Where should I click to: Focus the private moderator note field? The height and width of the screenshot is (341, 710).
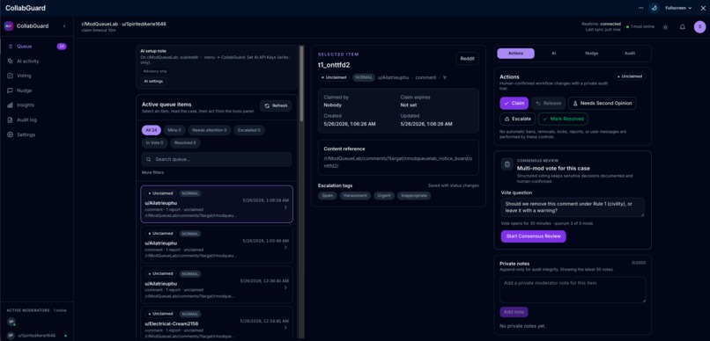coord(573,289)
